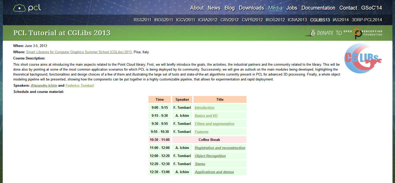395x183 pixels.
Task: Go to the Blog page
Action: coord(230,8)
